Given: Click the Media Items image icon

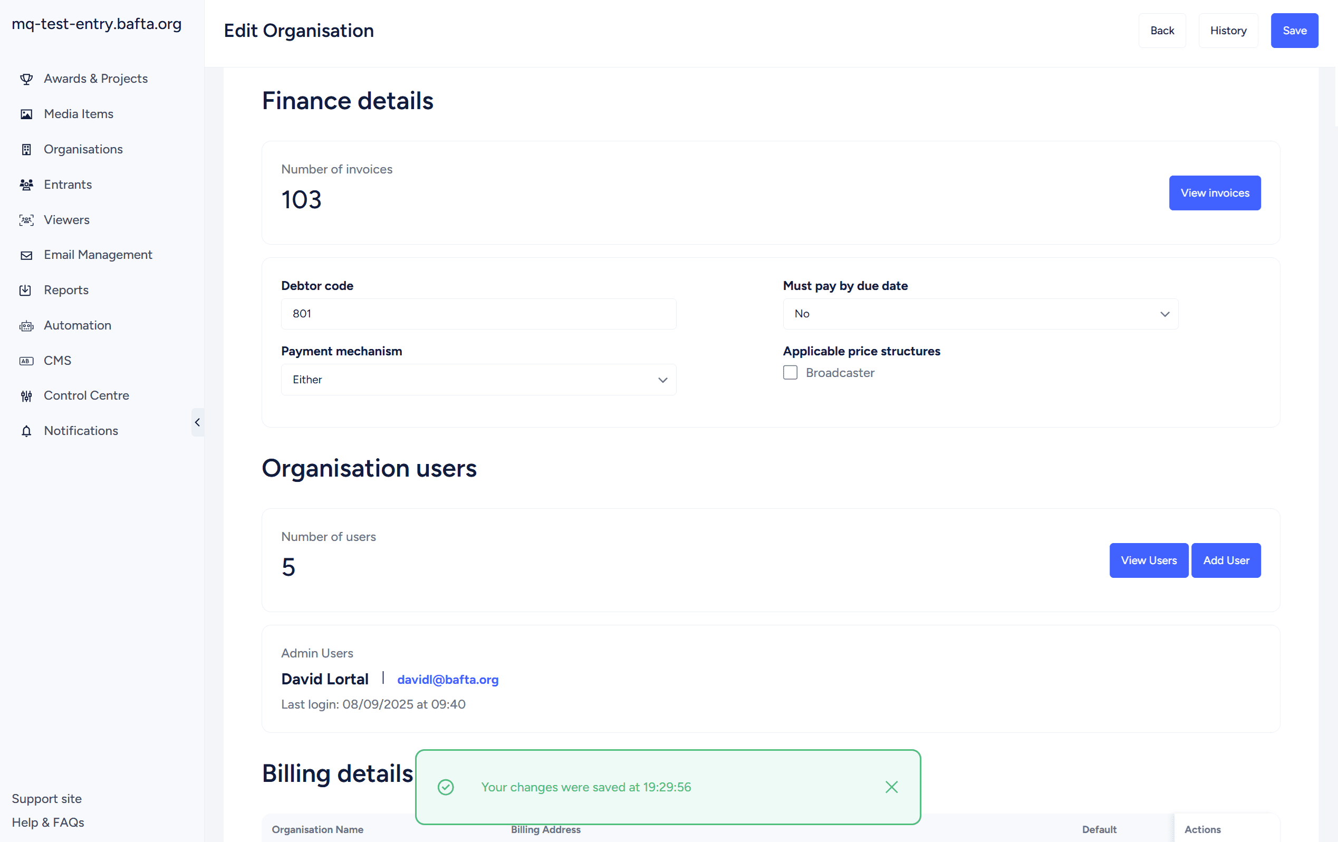Looking at the screenshot, I should (26, 114).
